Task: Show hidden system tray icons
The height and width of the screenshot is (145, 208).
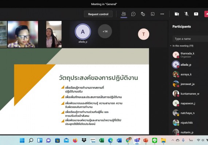Action: click(x=173, y=140)
